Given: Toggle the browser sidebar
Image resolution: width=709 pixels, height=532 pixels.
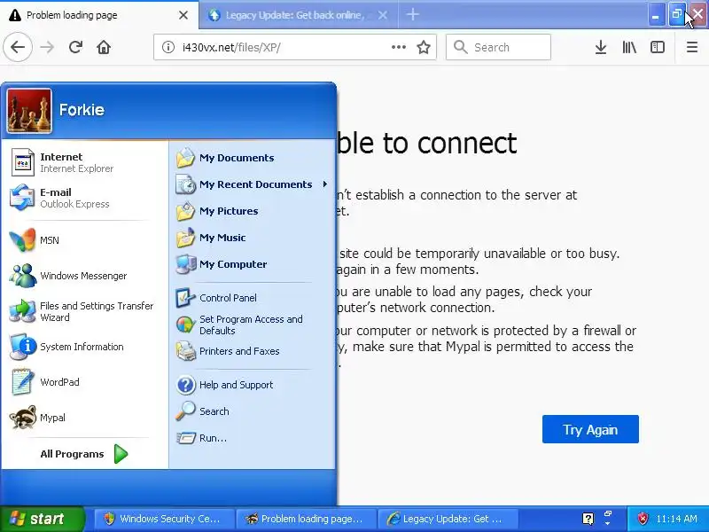Looking at the screenshot, I should [x=657, y=47].
